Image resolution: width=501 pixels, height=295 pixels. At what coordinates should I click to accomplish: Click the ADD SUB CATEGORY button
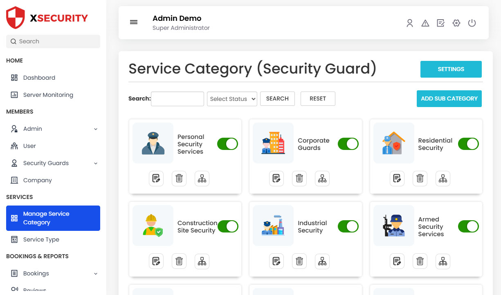(x=449, y=98)
